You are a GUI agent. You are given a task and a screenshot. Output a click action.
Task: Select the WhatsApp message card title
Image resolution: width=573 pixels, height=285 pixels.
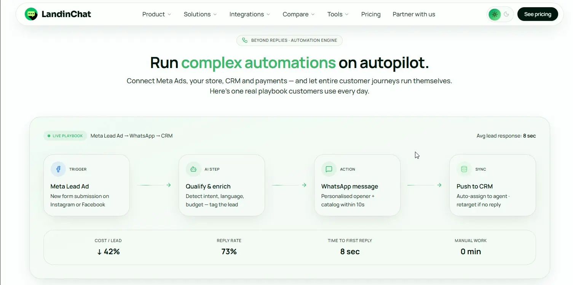point(350,186)
